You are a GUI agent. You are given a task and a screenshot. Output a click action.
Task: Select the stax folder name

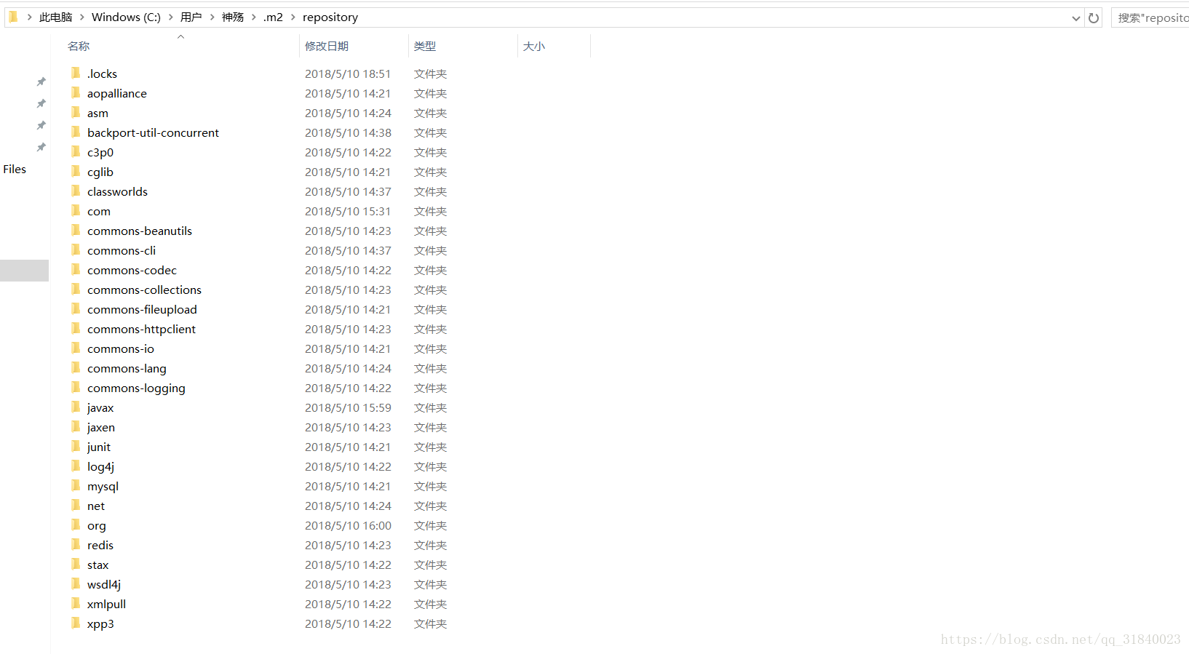pos(98,565)
